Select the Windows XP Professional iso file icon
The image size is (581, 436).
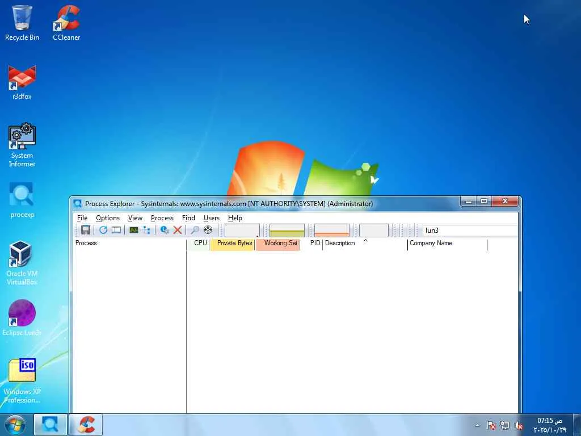click(22, 381)
